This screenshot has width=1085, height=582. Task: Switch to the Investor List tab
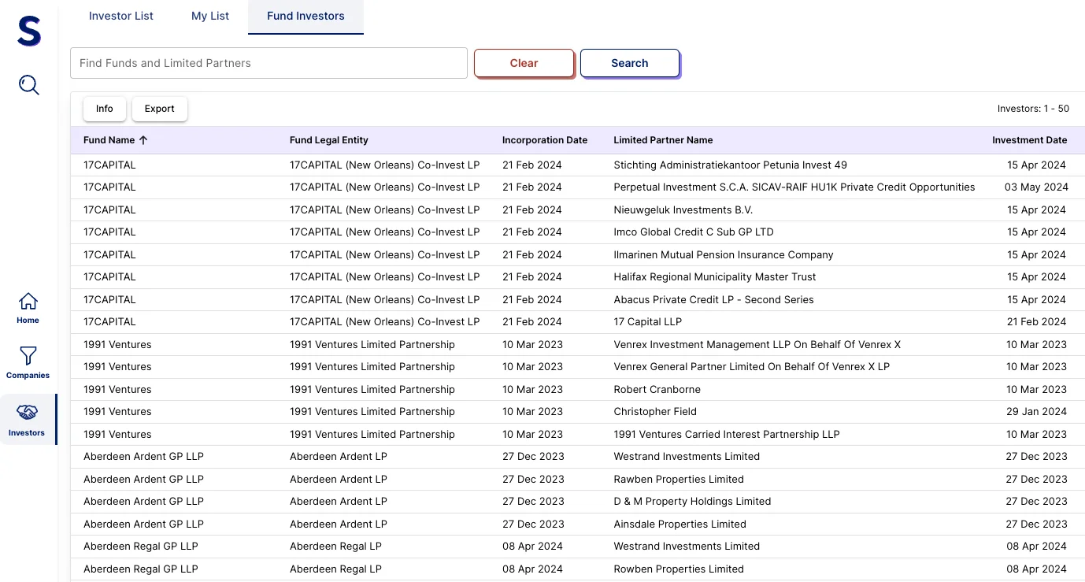tap(121, 16)
